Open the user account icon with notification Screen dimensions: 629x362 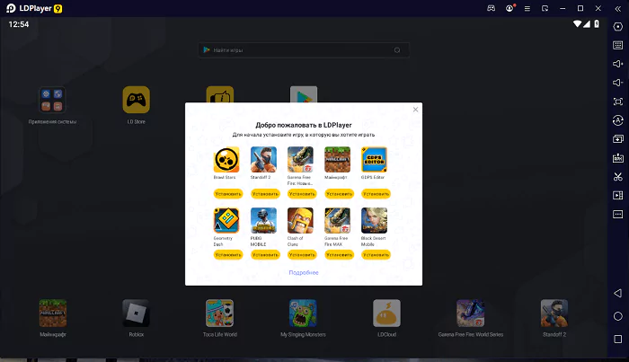coord(509,8)
